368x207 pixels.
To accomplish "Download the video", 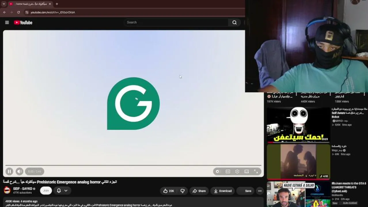I will (x=223, y=191).
